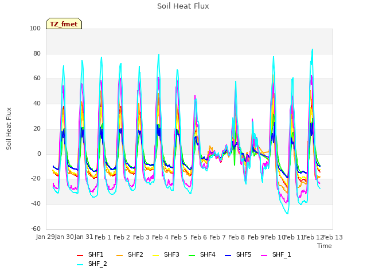Click the 20 y-axis tick label
Image resolution: width=367 pixels, height=275 pixels.
37,128
